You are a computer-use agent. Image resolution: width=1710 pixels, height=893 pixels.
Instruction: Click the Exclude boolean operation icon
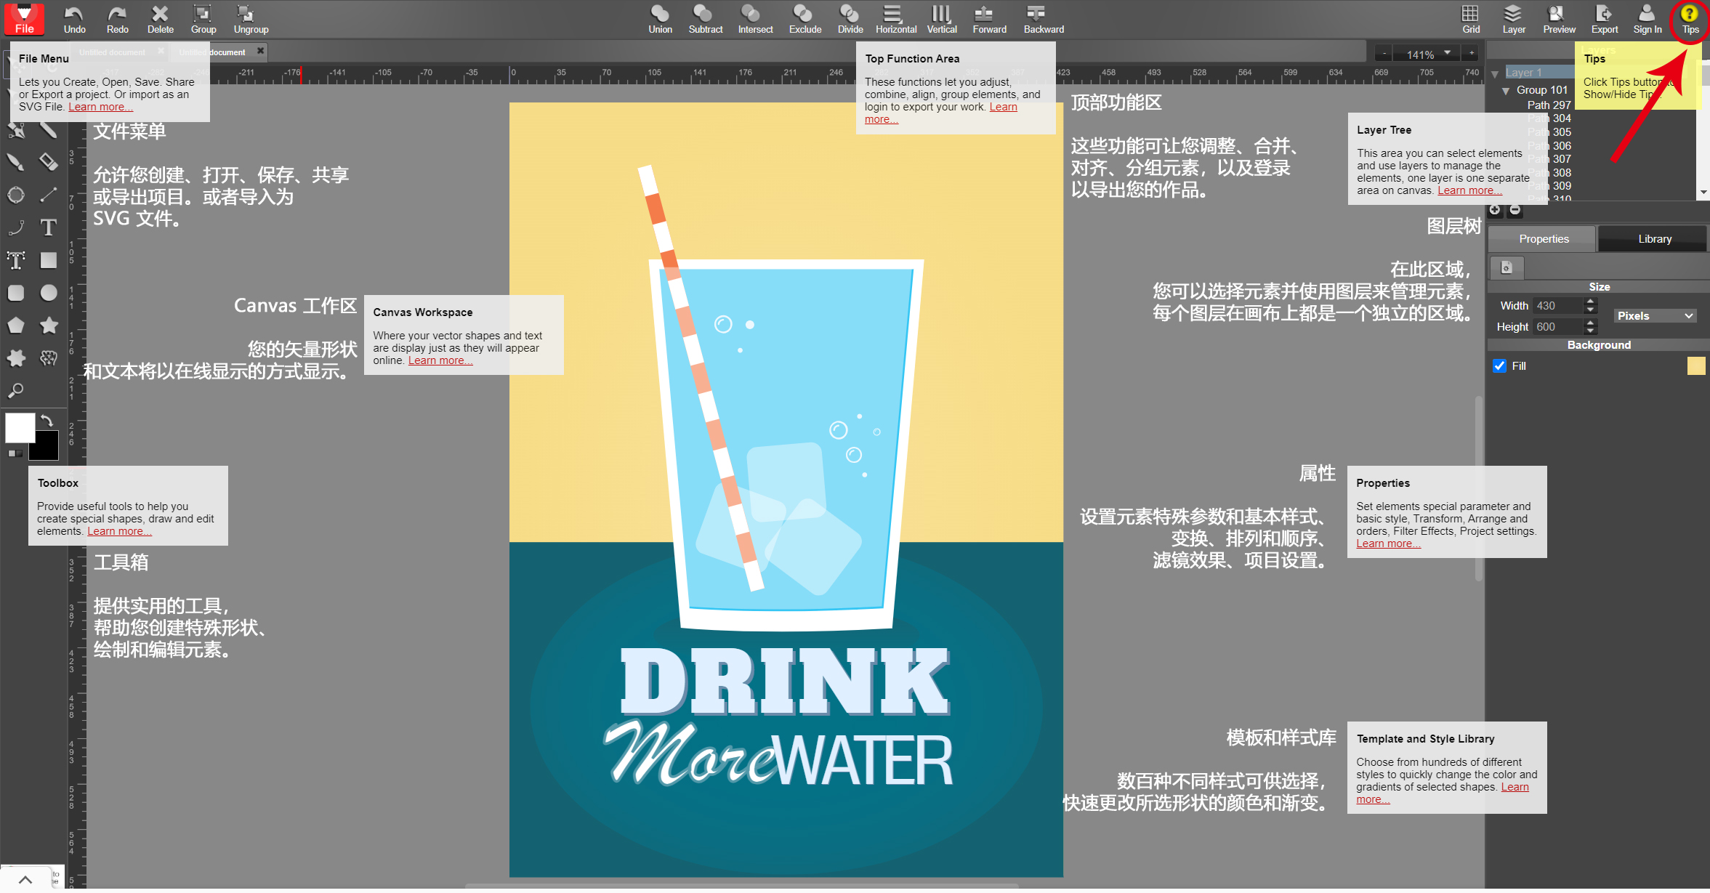[x=804, y=18]
